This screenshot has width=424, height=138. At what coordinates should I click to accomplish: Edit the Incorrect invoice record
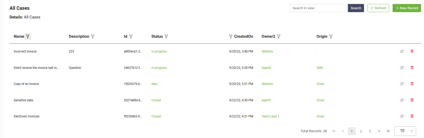[x=402, y=51]
